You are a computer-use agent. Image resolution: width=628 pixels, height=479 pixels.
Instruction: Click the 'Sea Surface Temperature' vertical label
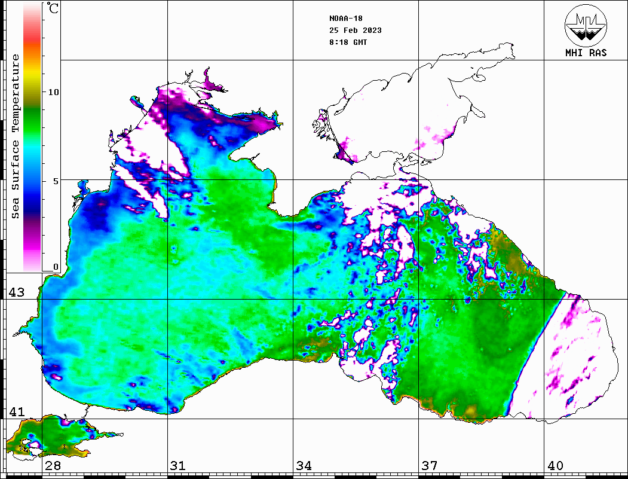[x=15, y=136]
